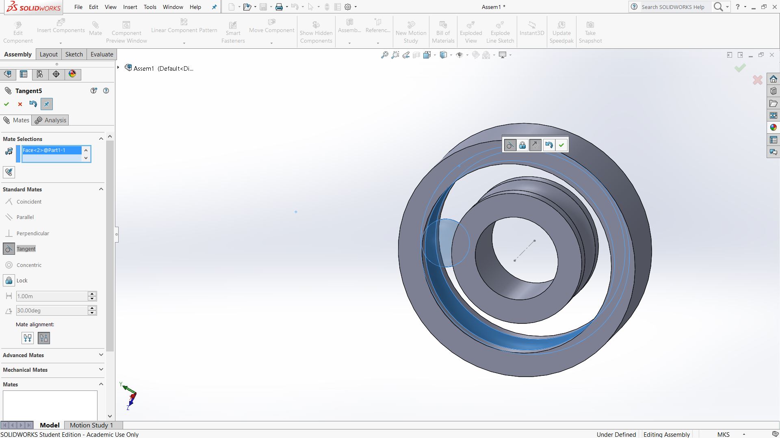Open the Evaluate ribbon tab
The width and height of the screenshot is (780, 438).
pos(102,54)
